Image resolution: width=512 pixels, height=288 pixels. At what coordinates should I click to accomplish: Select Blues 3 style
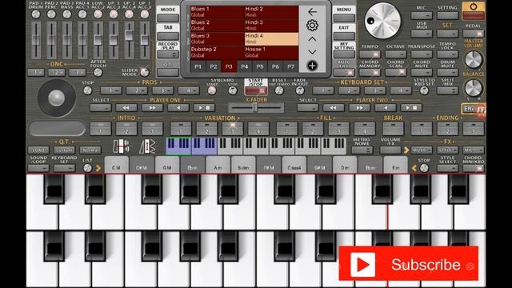(217, 38)
